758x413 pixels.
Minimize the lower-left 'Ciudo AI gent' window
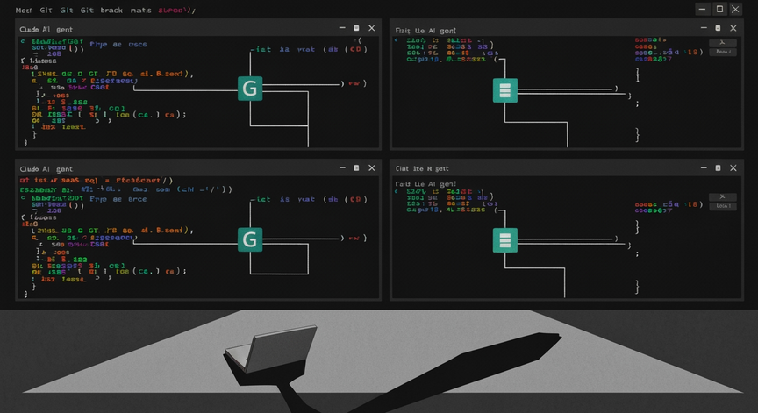pos(342,167)
